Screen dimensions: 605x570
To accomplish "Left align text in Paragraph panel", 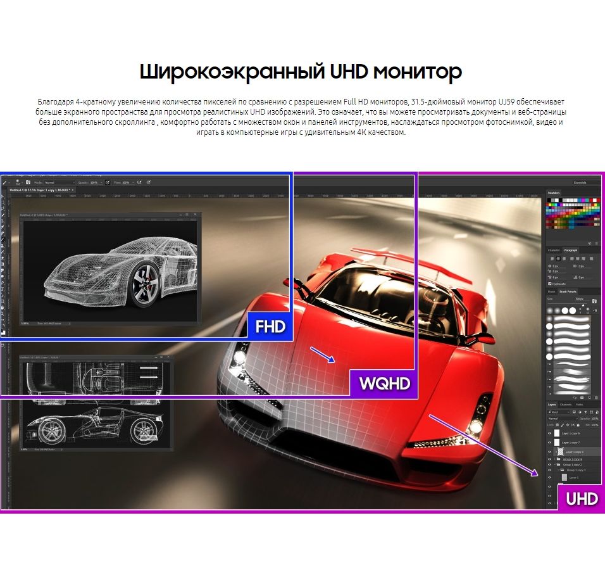I will (552, 259).
